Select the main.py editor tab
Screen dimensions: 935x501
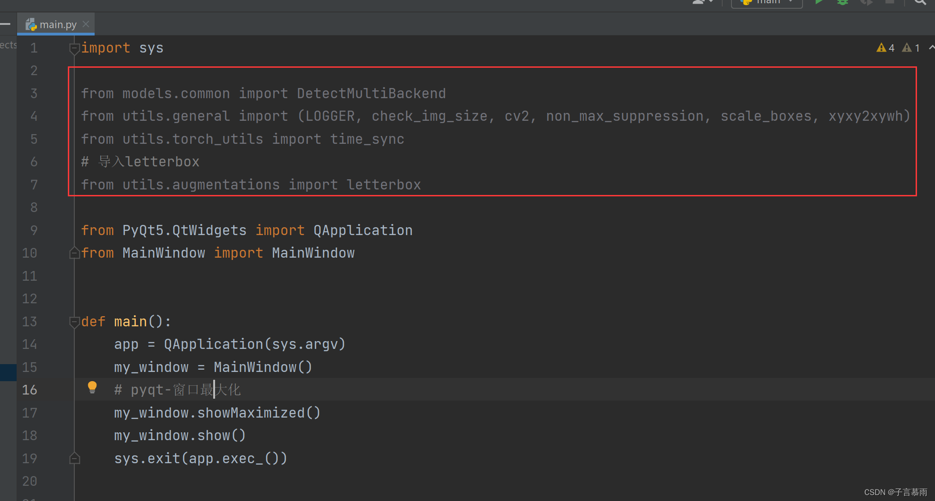point(57,24)
